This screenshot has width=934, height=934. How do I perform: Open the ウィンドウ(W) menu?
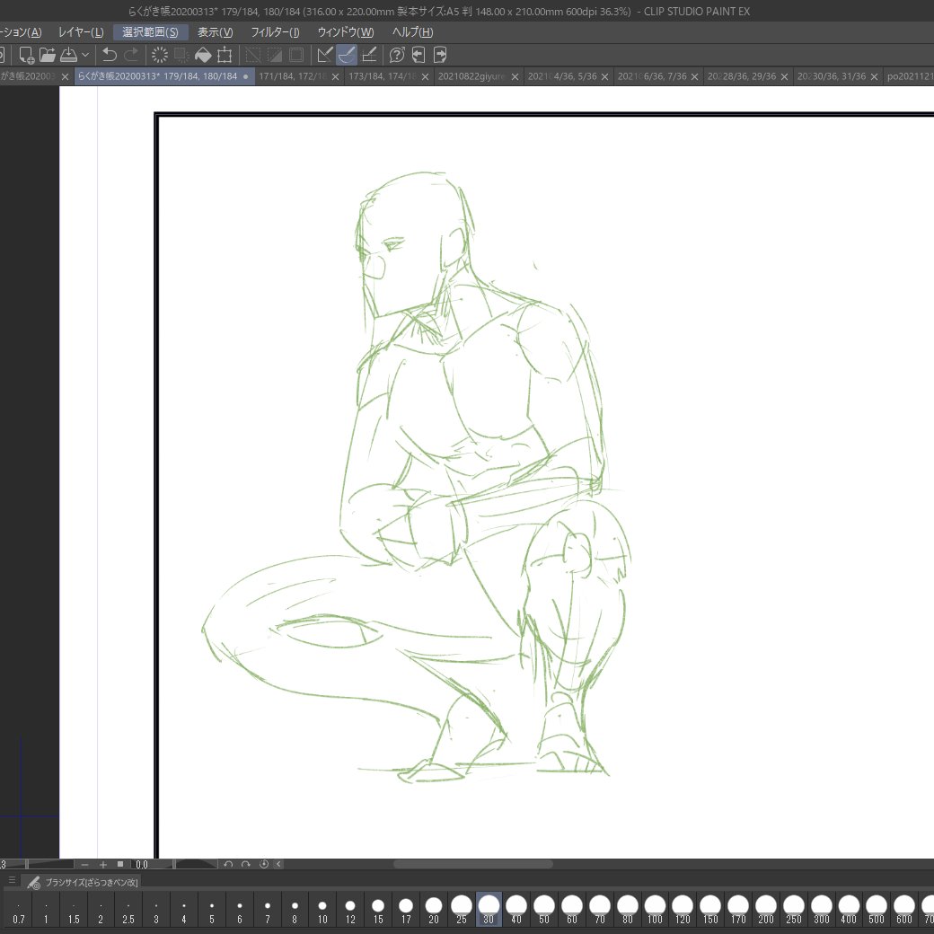[x=346, y=32]
